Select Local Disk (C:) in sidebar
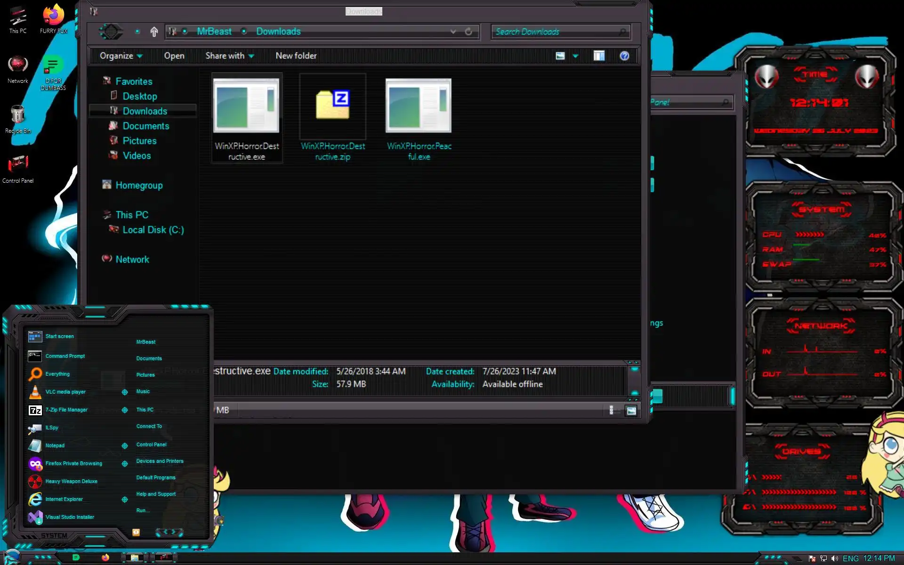Screen dimensions: 904x565 click(153, 230)
